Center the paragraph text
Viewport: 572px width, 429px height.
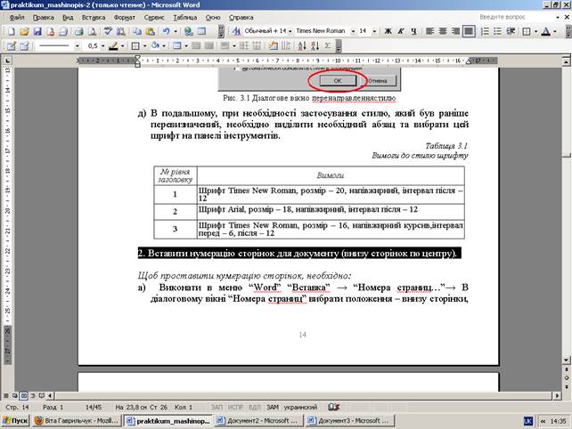pos(443,31)
